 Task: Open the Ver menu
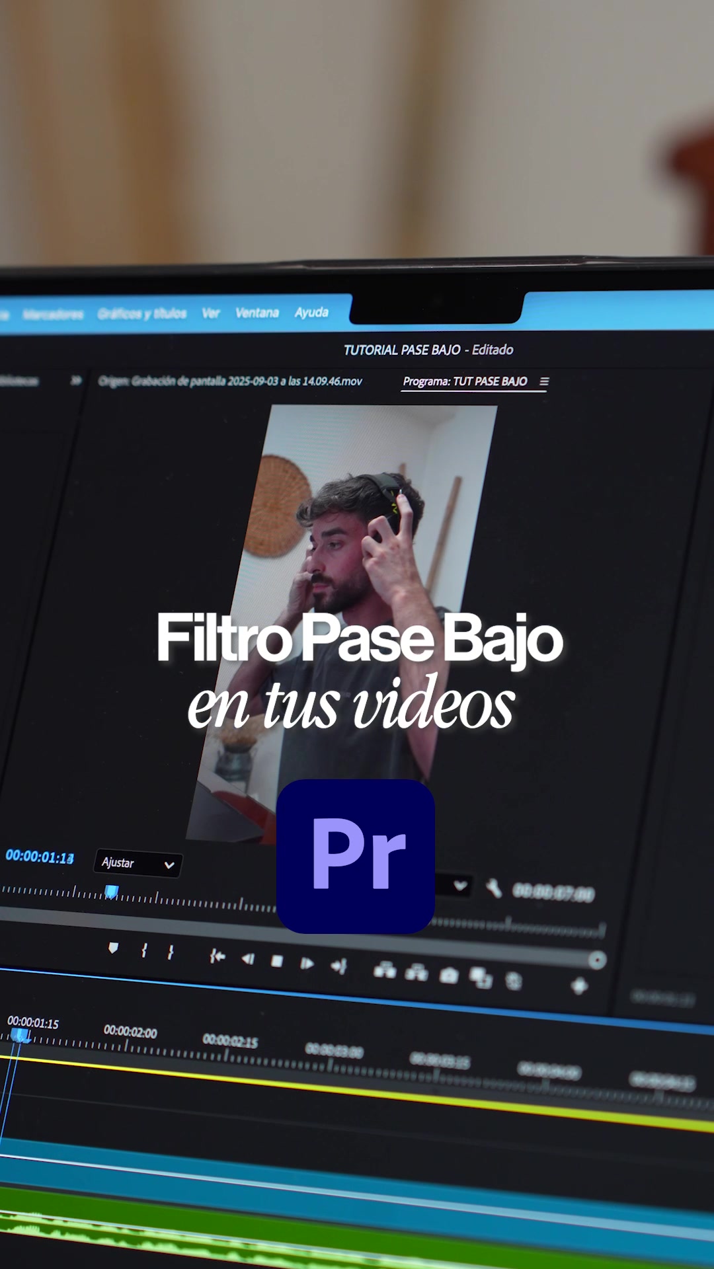click(x=211, y=313)
